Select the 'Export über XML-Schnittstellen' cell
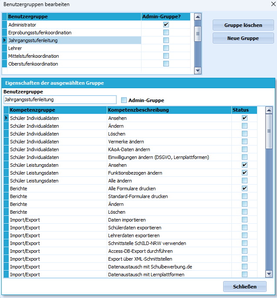Viewport: 277px width, 298px height. [x=169, y=259]
